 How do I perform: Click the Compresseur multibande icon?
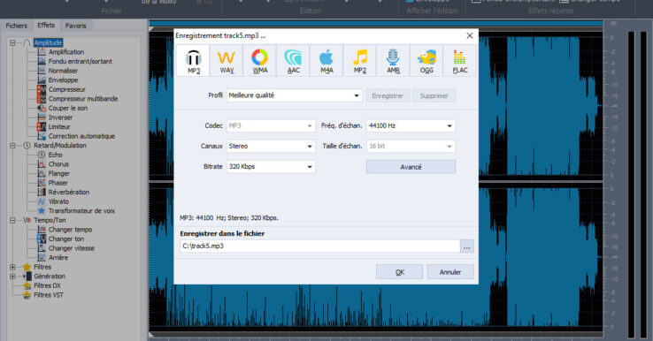[x=42, y=99]
